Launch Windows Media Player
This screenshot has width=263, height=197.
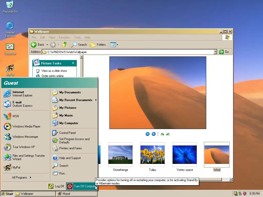point(26,126)
